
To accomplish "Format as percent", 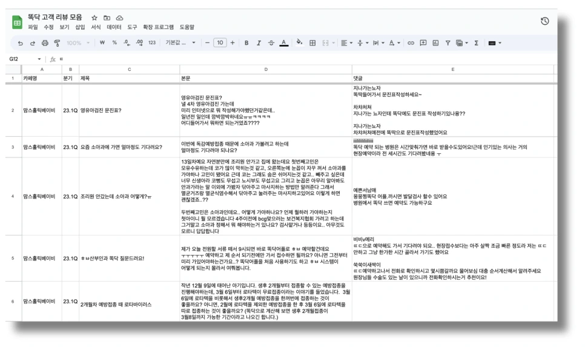I will click(x=114, y=43).
